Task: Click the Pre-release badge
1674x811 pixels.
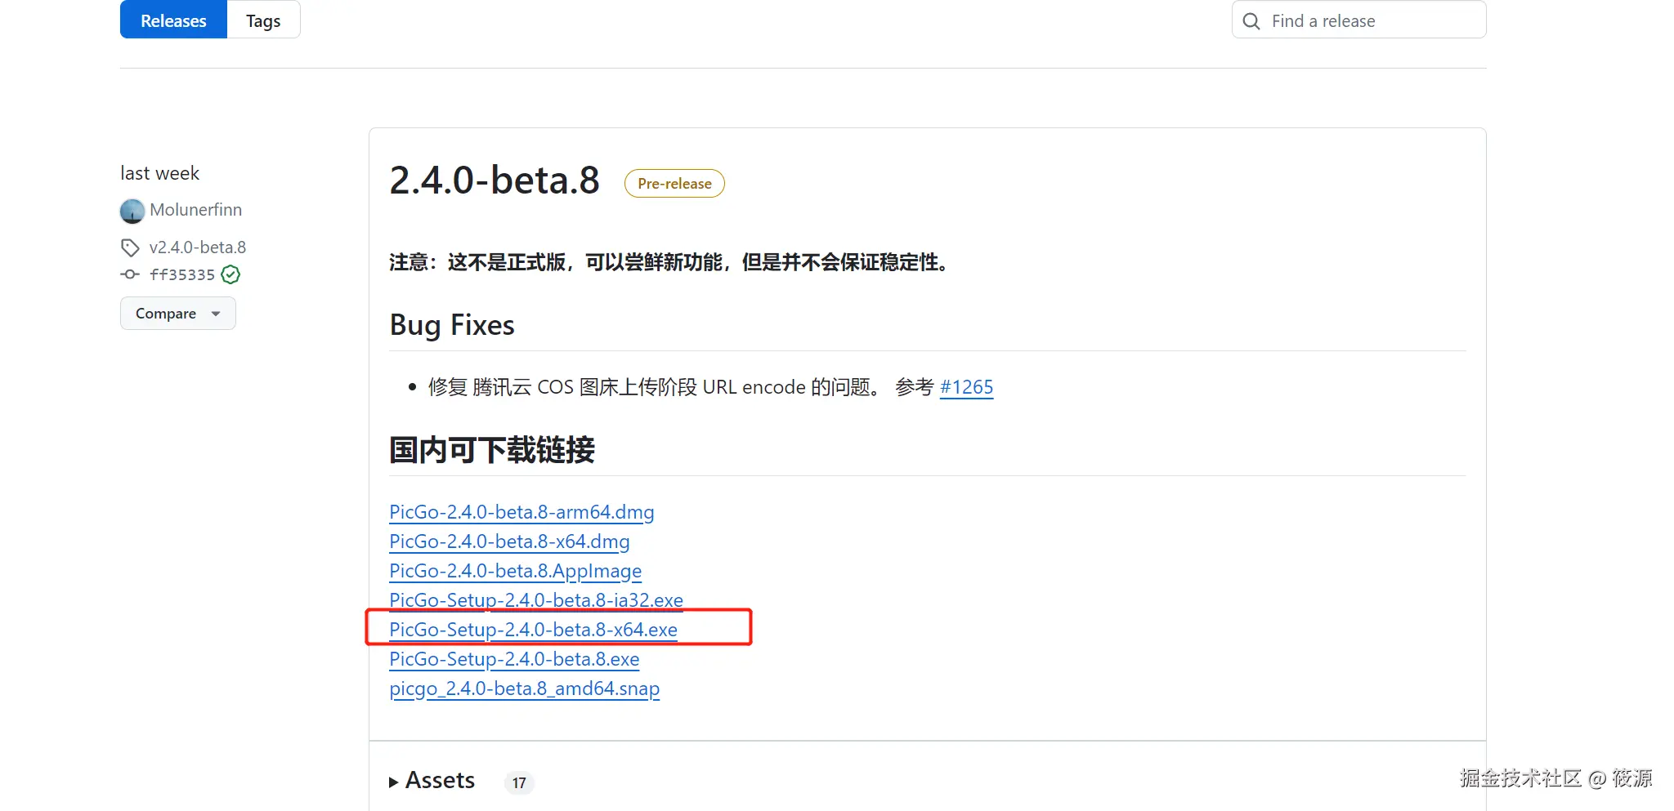Action: point(674,184)
